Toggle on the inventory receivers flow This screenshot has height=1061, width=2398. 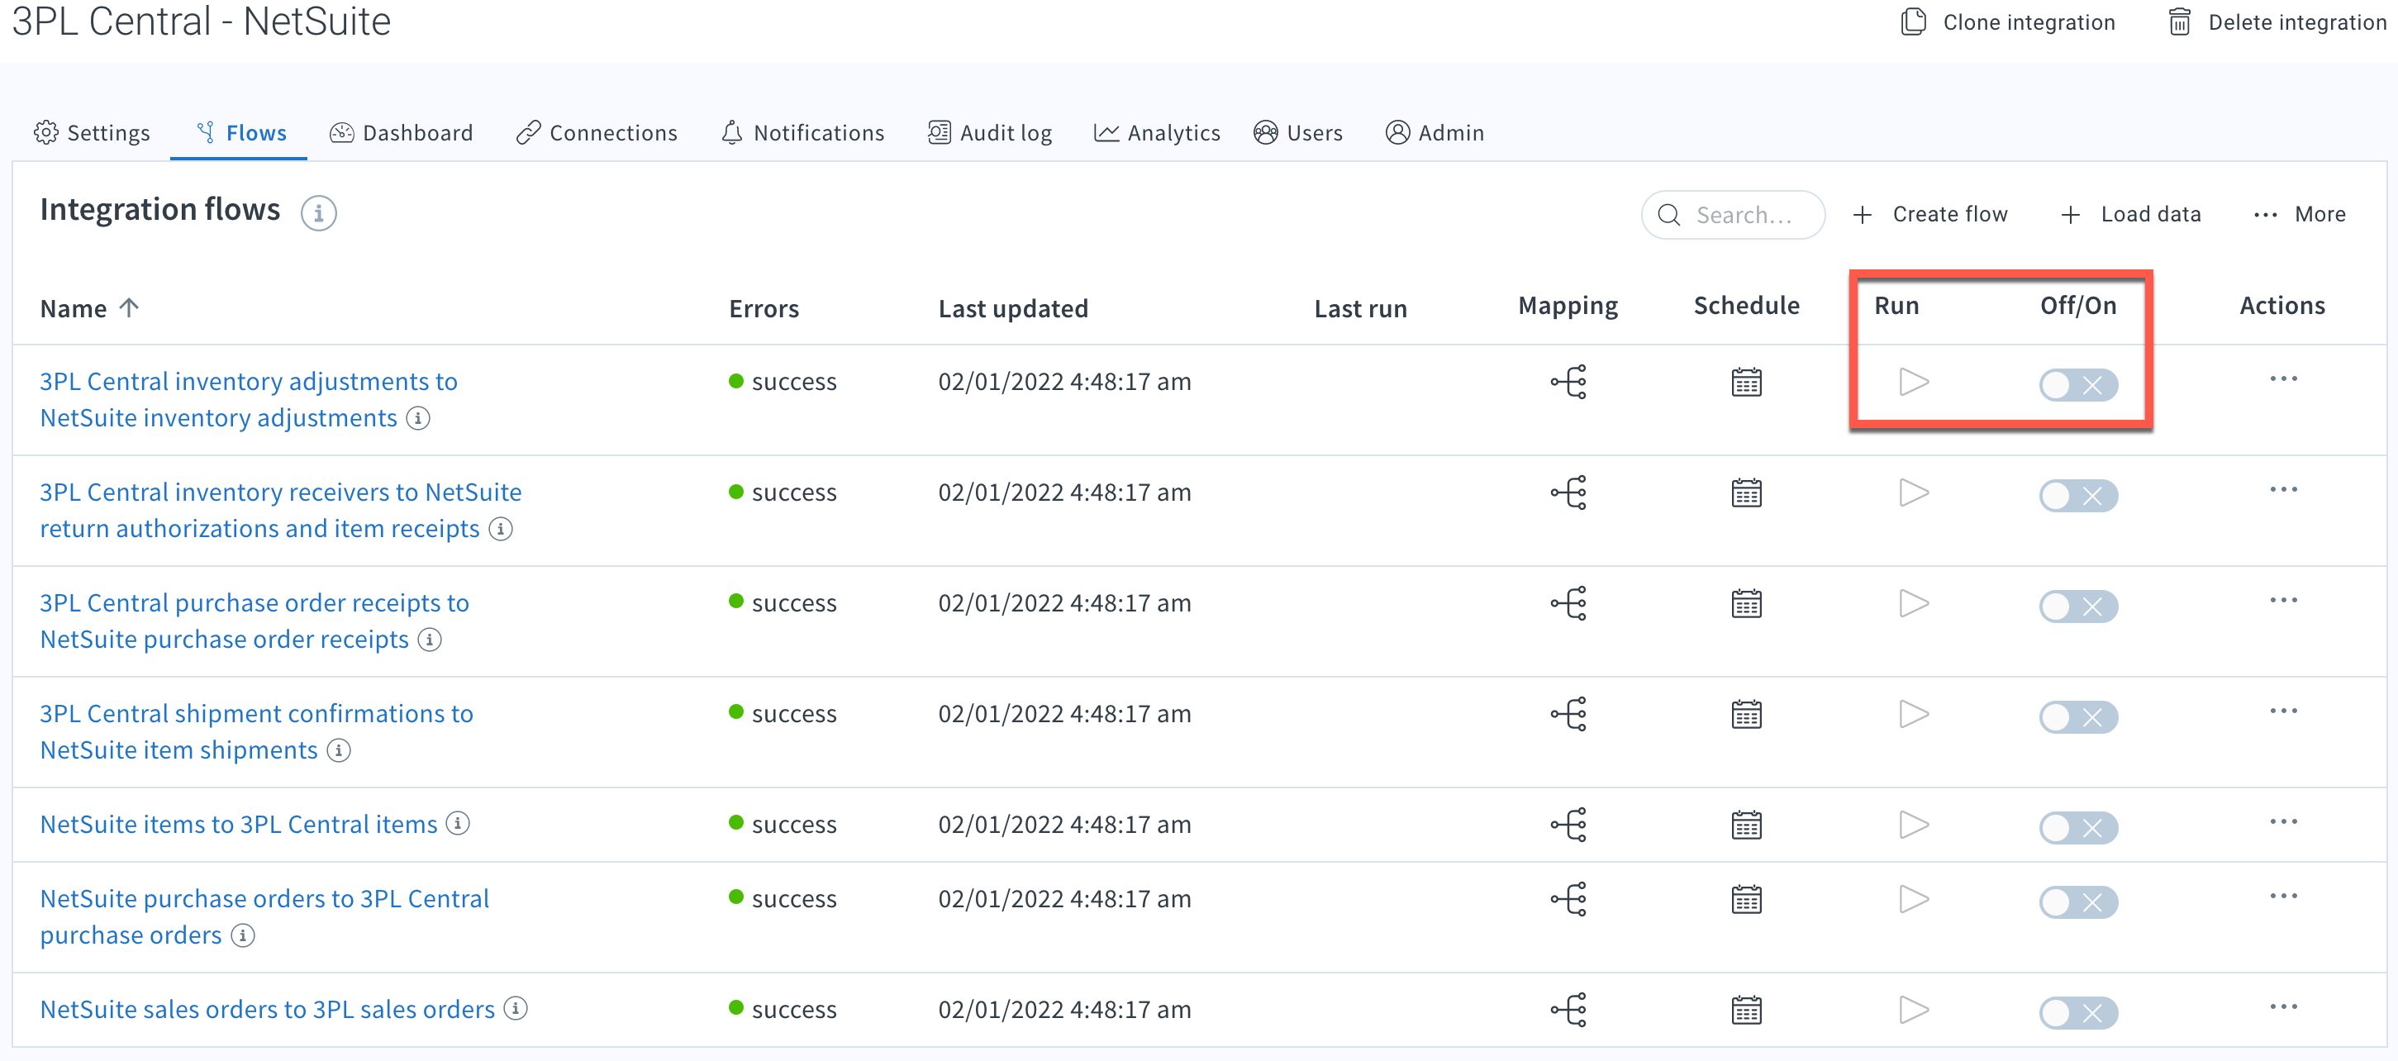(x=2077, y=495)
